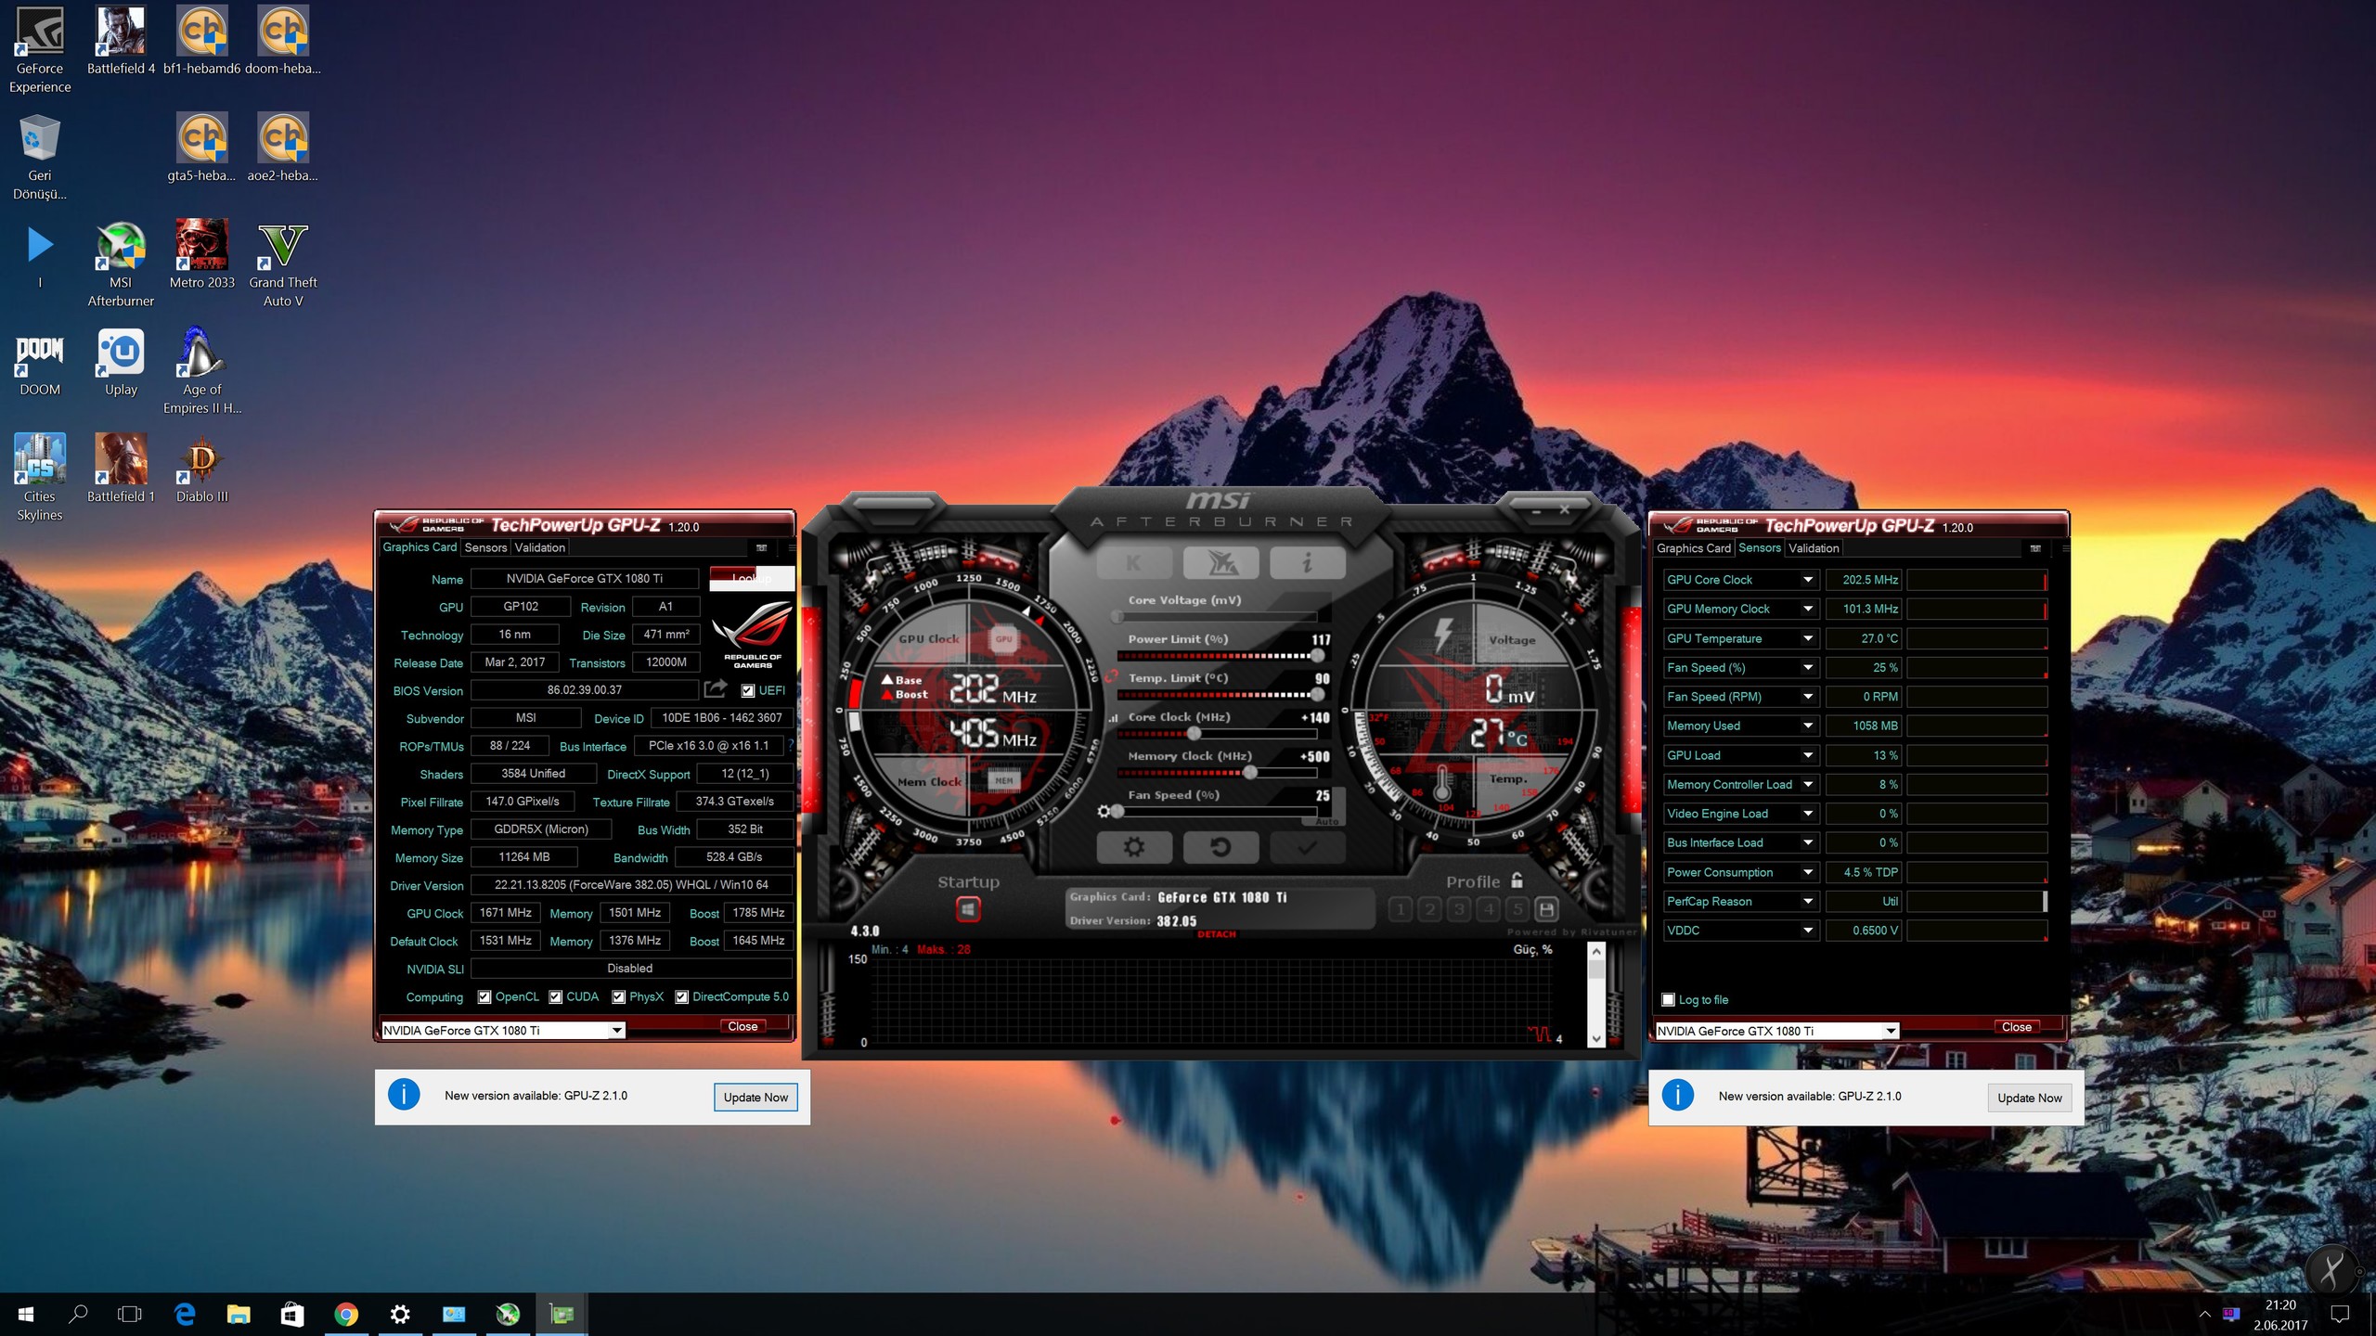Open Windows Start menu
The image size is (2376, 1336).
(x=26, y=1314)
